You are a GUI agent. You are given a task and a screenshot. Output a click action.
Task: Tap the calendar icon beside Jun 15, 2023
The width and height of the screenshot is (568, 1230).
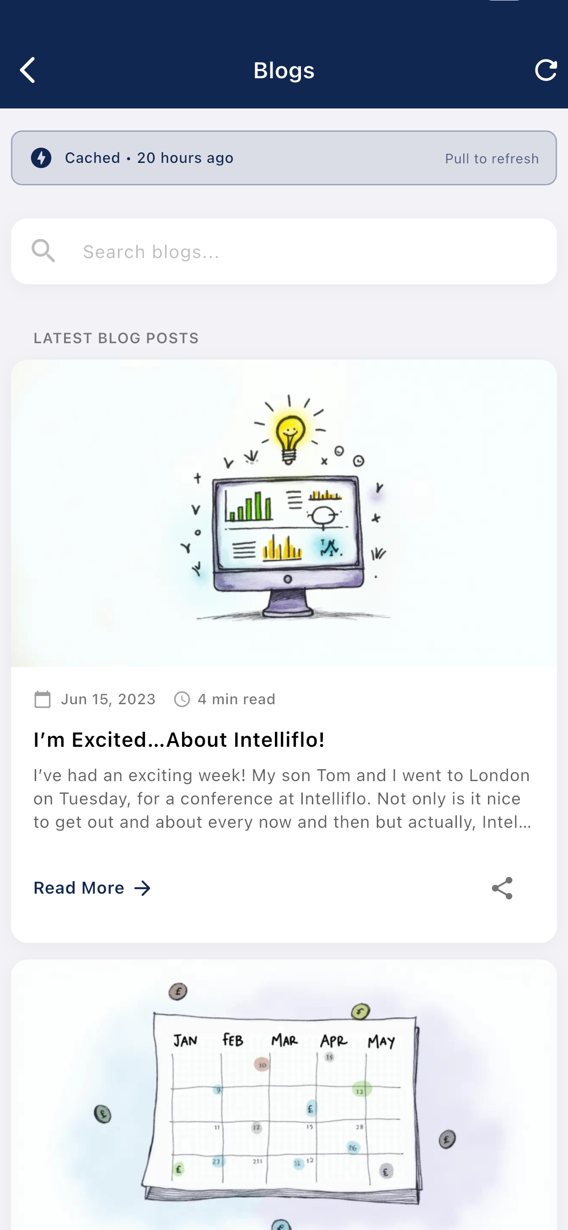43,699
